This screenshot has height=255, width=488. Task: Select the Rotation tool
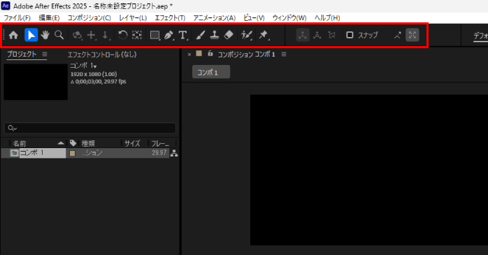click(123, 35)
